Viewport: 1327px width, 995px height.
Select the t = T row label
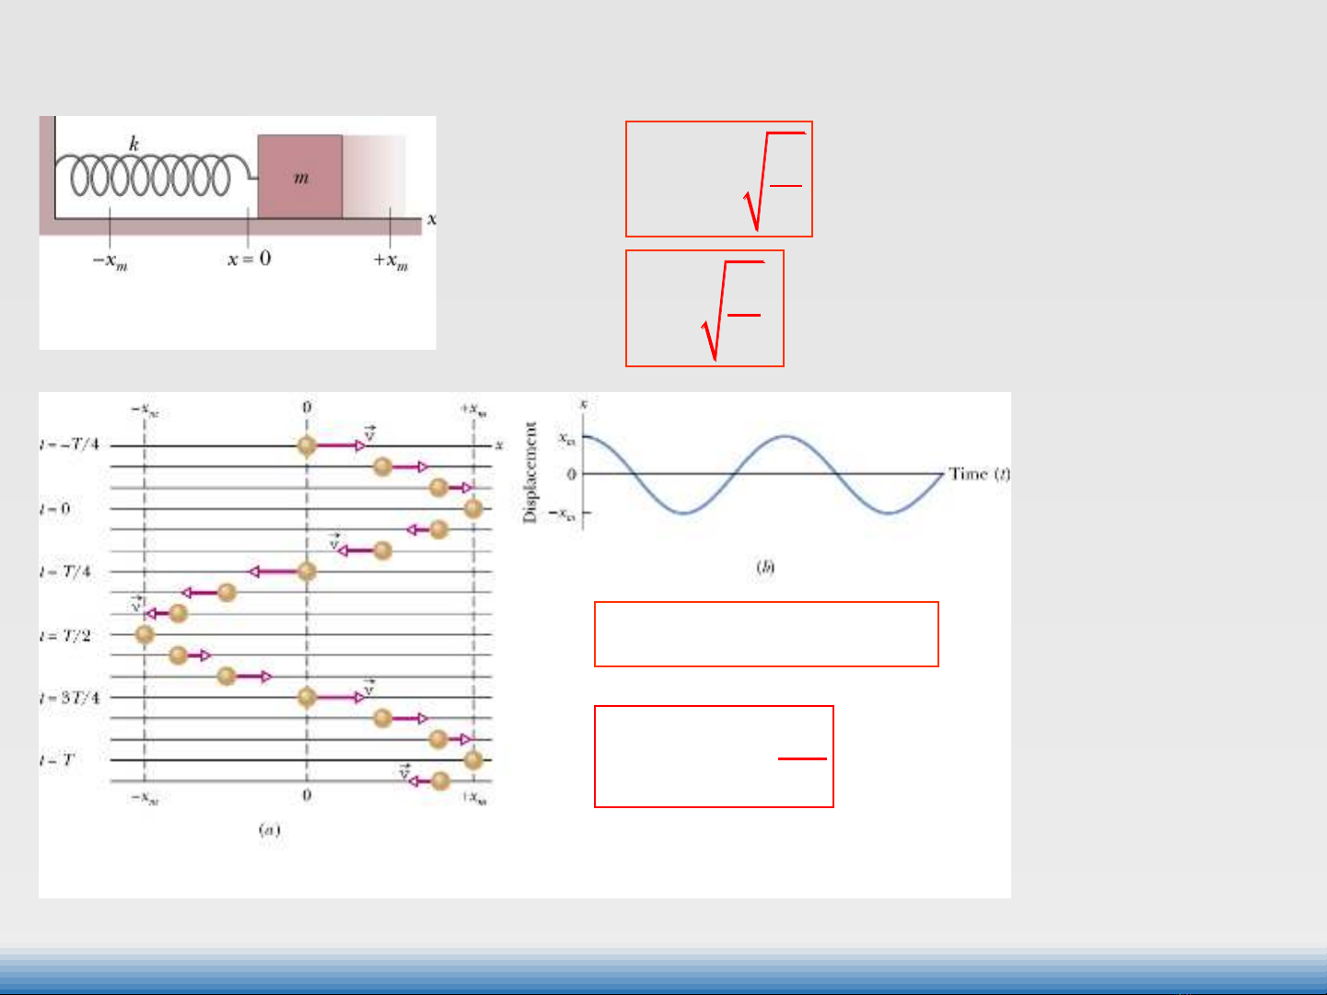click(57, 760)
